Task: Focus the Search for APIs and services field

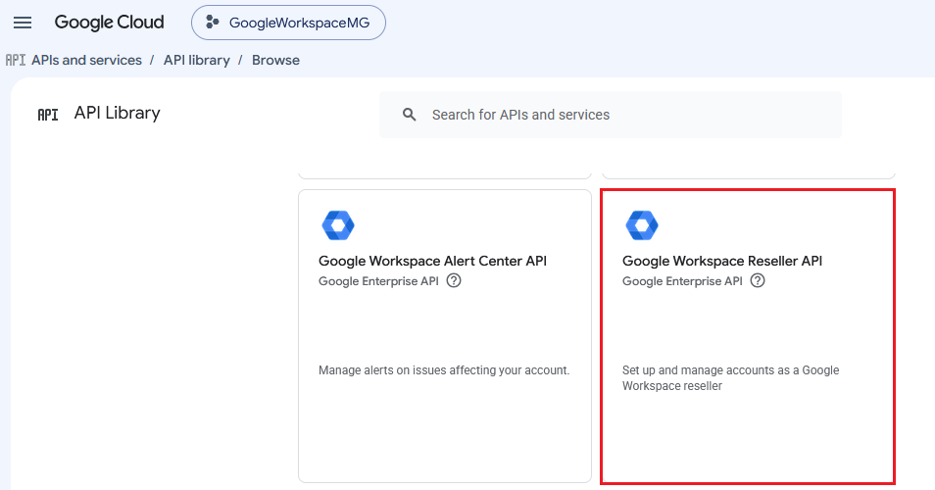Action: [611, 115]
